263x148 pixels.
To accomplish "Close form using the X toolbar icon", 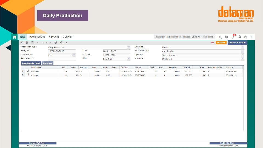I will tap(66, 43).
